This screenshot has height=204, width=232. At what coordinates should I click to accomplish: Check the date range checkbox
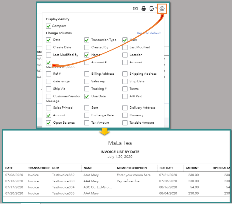point(48,81)
